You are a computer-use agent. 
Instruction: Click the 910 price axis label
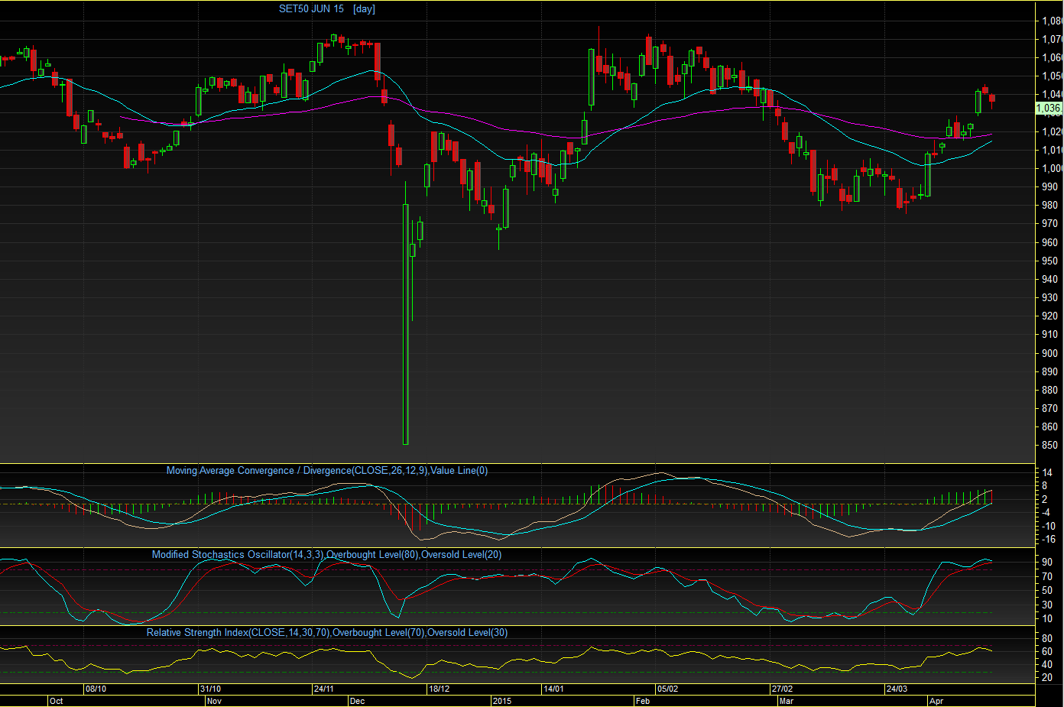1049,334
